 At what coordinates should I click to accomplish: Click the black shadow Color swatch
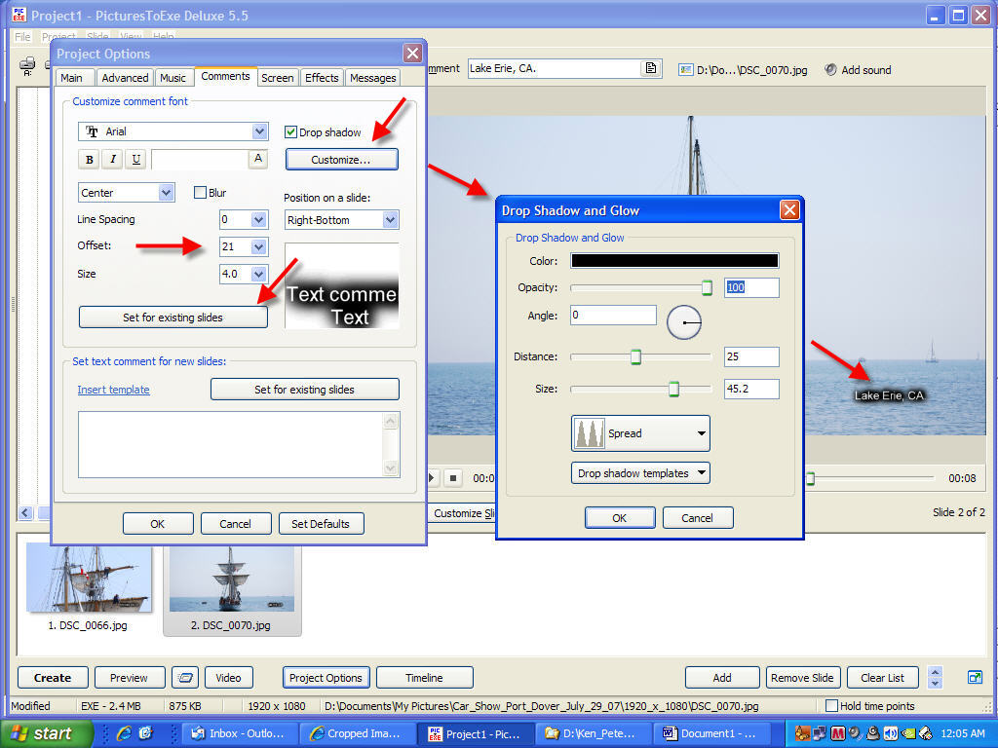[x=674, y=260]
